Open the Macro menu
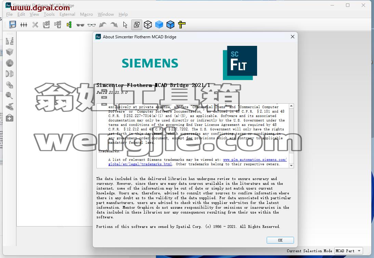Image resolution: width=374 pixels, height=258 pixels. [x=86, y=14]
